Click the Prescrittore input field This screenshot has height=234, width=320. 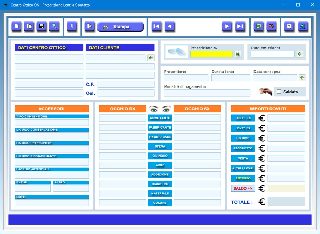pyautogui.click(x=186, y=78)
